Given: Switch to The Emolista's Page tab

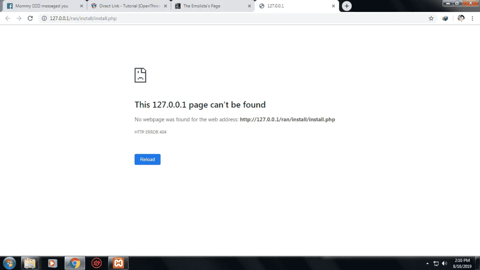Looking at the screenshot, I should [212, 6].
